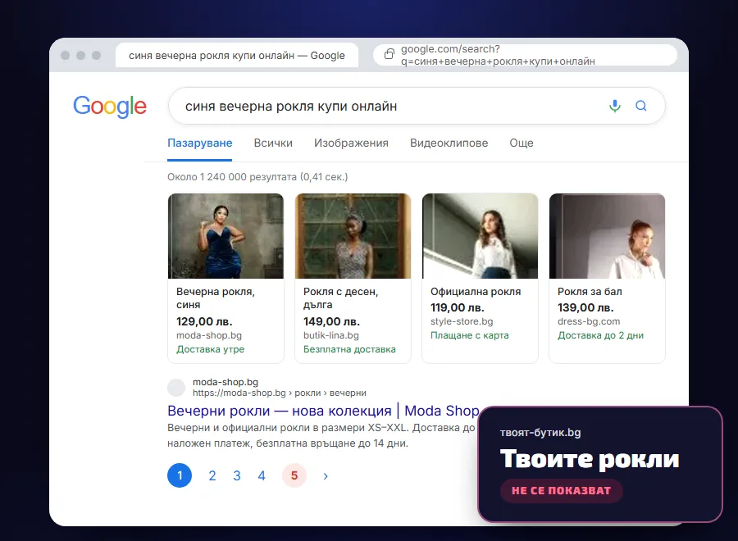Go to results page 4
The width and height of the screenshot is (738, 541).
click(x=262, y=475)
